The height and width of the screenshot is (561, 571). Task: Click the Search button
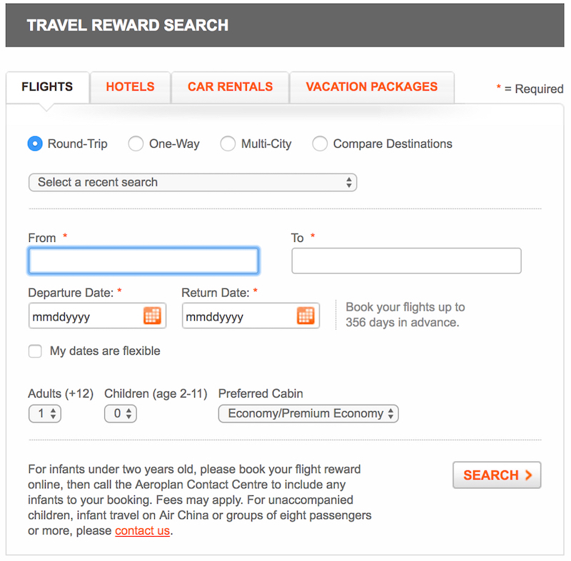pyautogui.click(x=497, y=475)
